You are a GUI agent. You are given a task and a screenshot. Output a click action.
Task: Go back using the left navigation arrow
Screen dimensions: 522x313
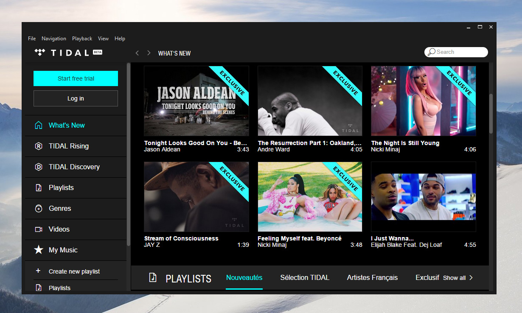coord(137,53)
